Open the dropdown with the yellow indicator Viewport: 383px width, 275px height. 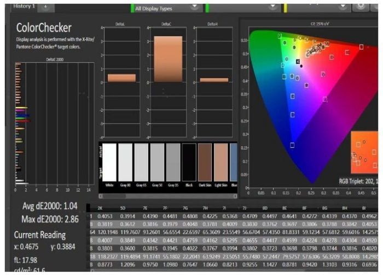pos(317,8)
